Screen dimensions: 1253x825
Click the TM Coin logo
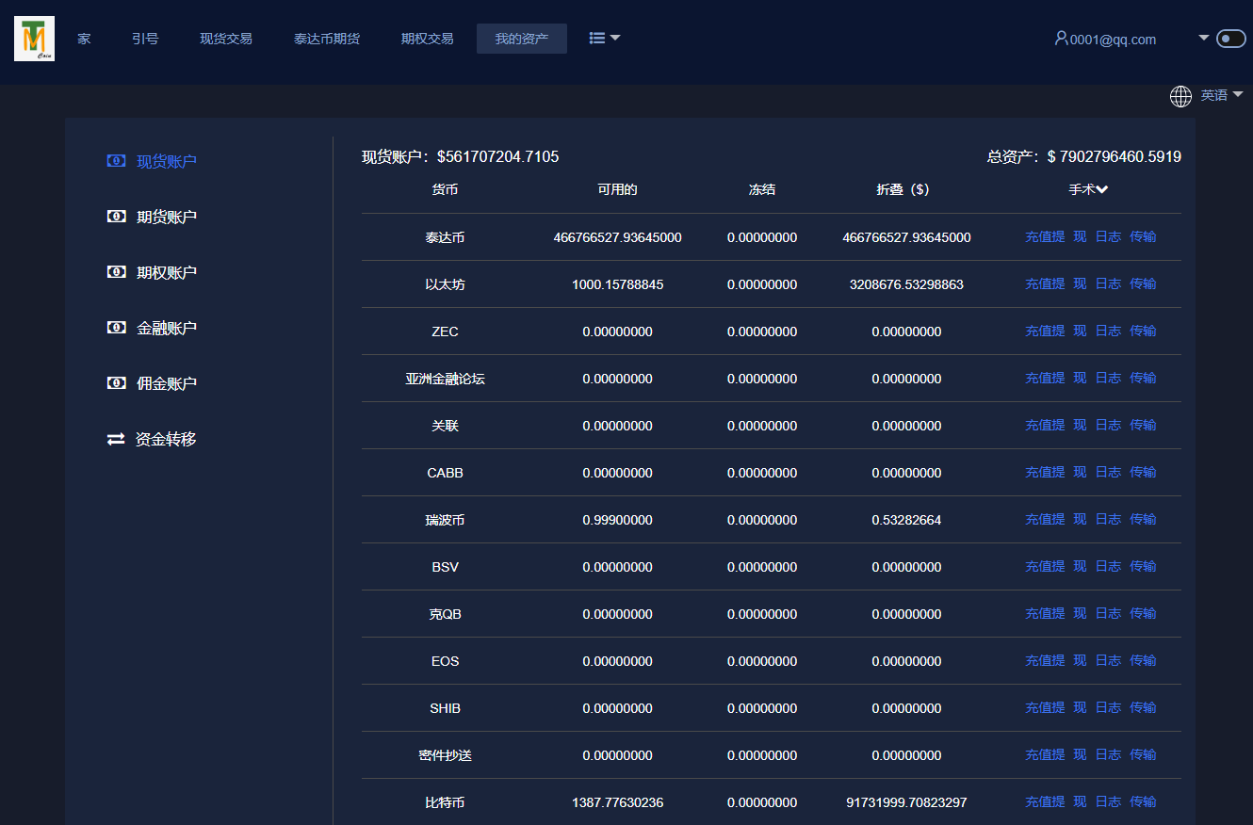pos(34,39)
